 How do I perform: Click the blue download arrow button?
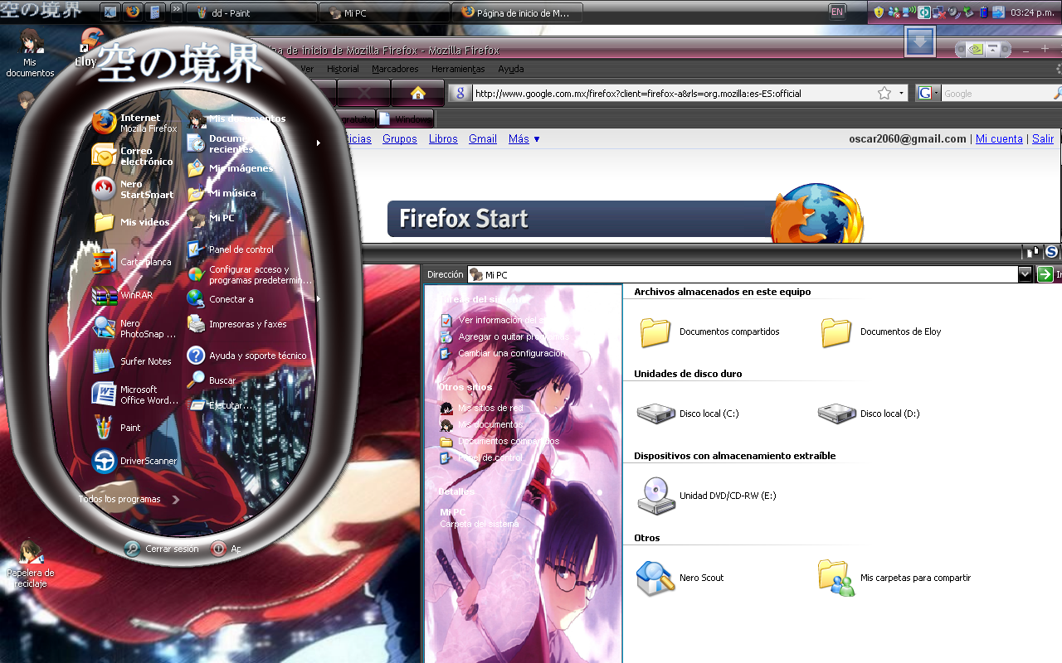click(x=920, y=41)
